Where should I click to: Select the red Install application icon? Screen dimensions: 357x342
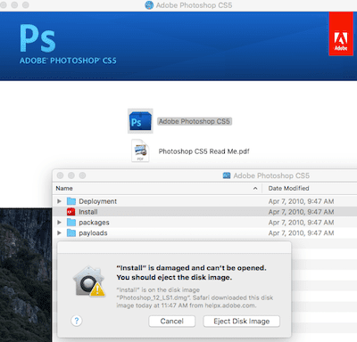point(71,212)
